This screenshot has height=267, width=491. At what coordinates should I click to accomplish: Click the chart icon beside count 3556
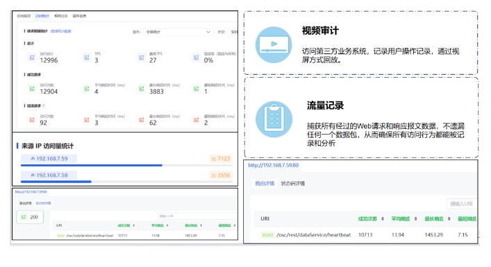pos(214,175)
